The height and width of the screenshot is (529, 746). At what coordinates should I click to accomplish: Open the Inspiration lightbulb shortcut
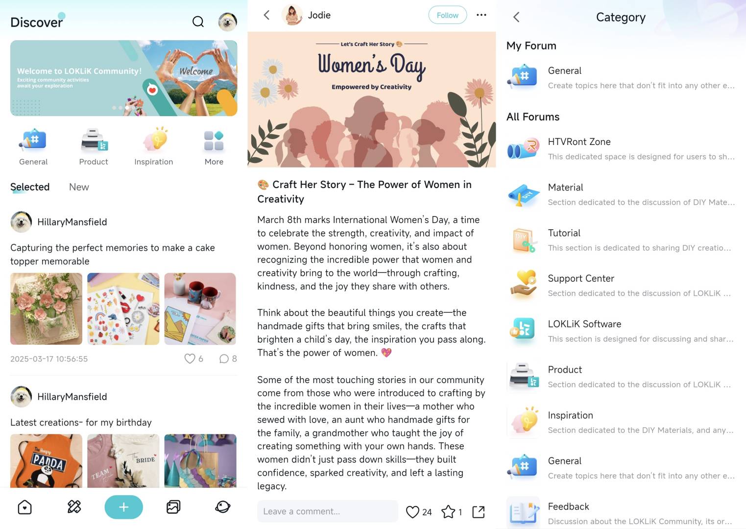point(154,140)
